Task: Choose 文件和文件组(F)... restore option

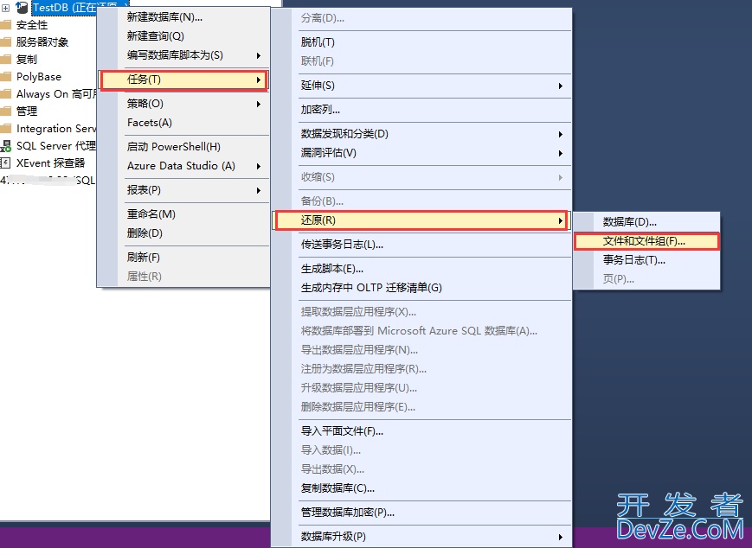Action: (x=646, y=241)
